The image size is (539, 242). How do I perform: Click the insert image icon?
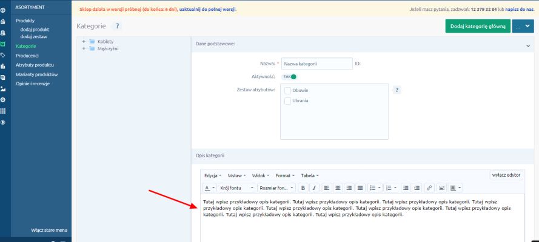pos(442,188)
